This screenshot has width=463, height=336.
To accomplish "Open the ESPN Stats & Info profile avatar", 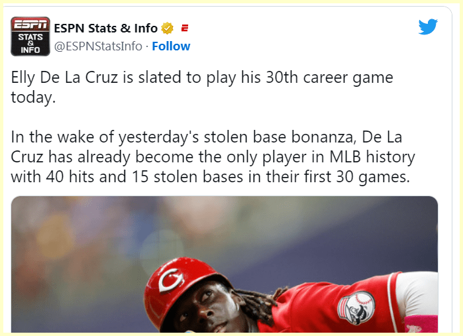I will (x=30, y=36).
